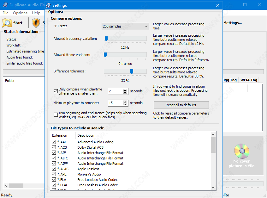The image size is (267, 198).
Task: Click the Settings dialog title icon
Action: pos(48,5)
